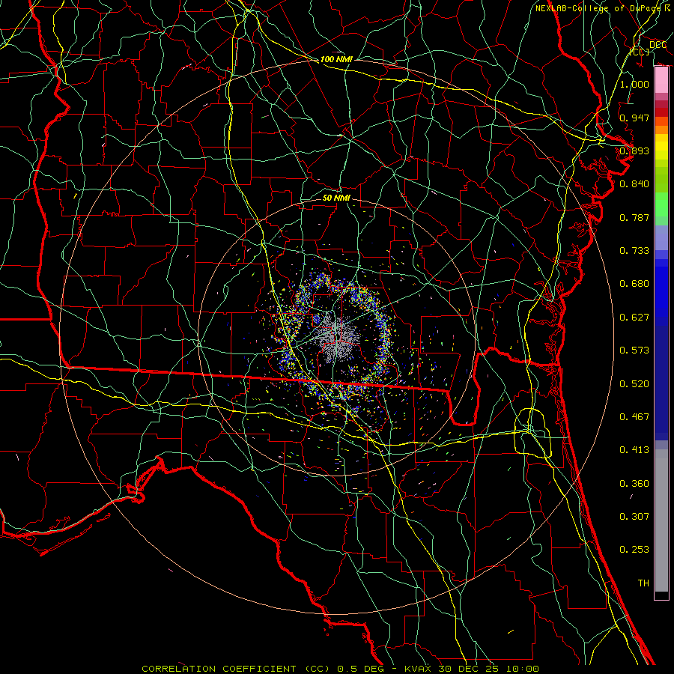This screenshot has width=674, height=674.
Task: Click the 100 NMI range ring label
Action: point(336,59)
